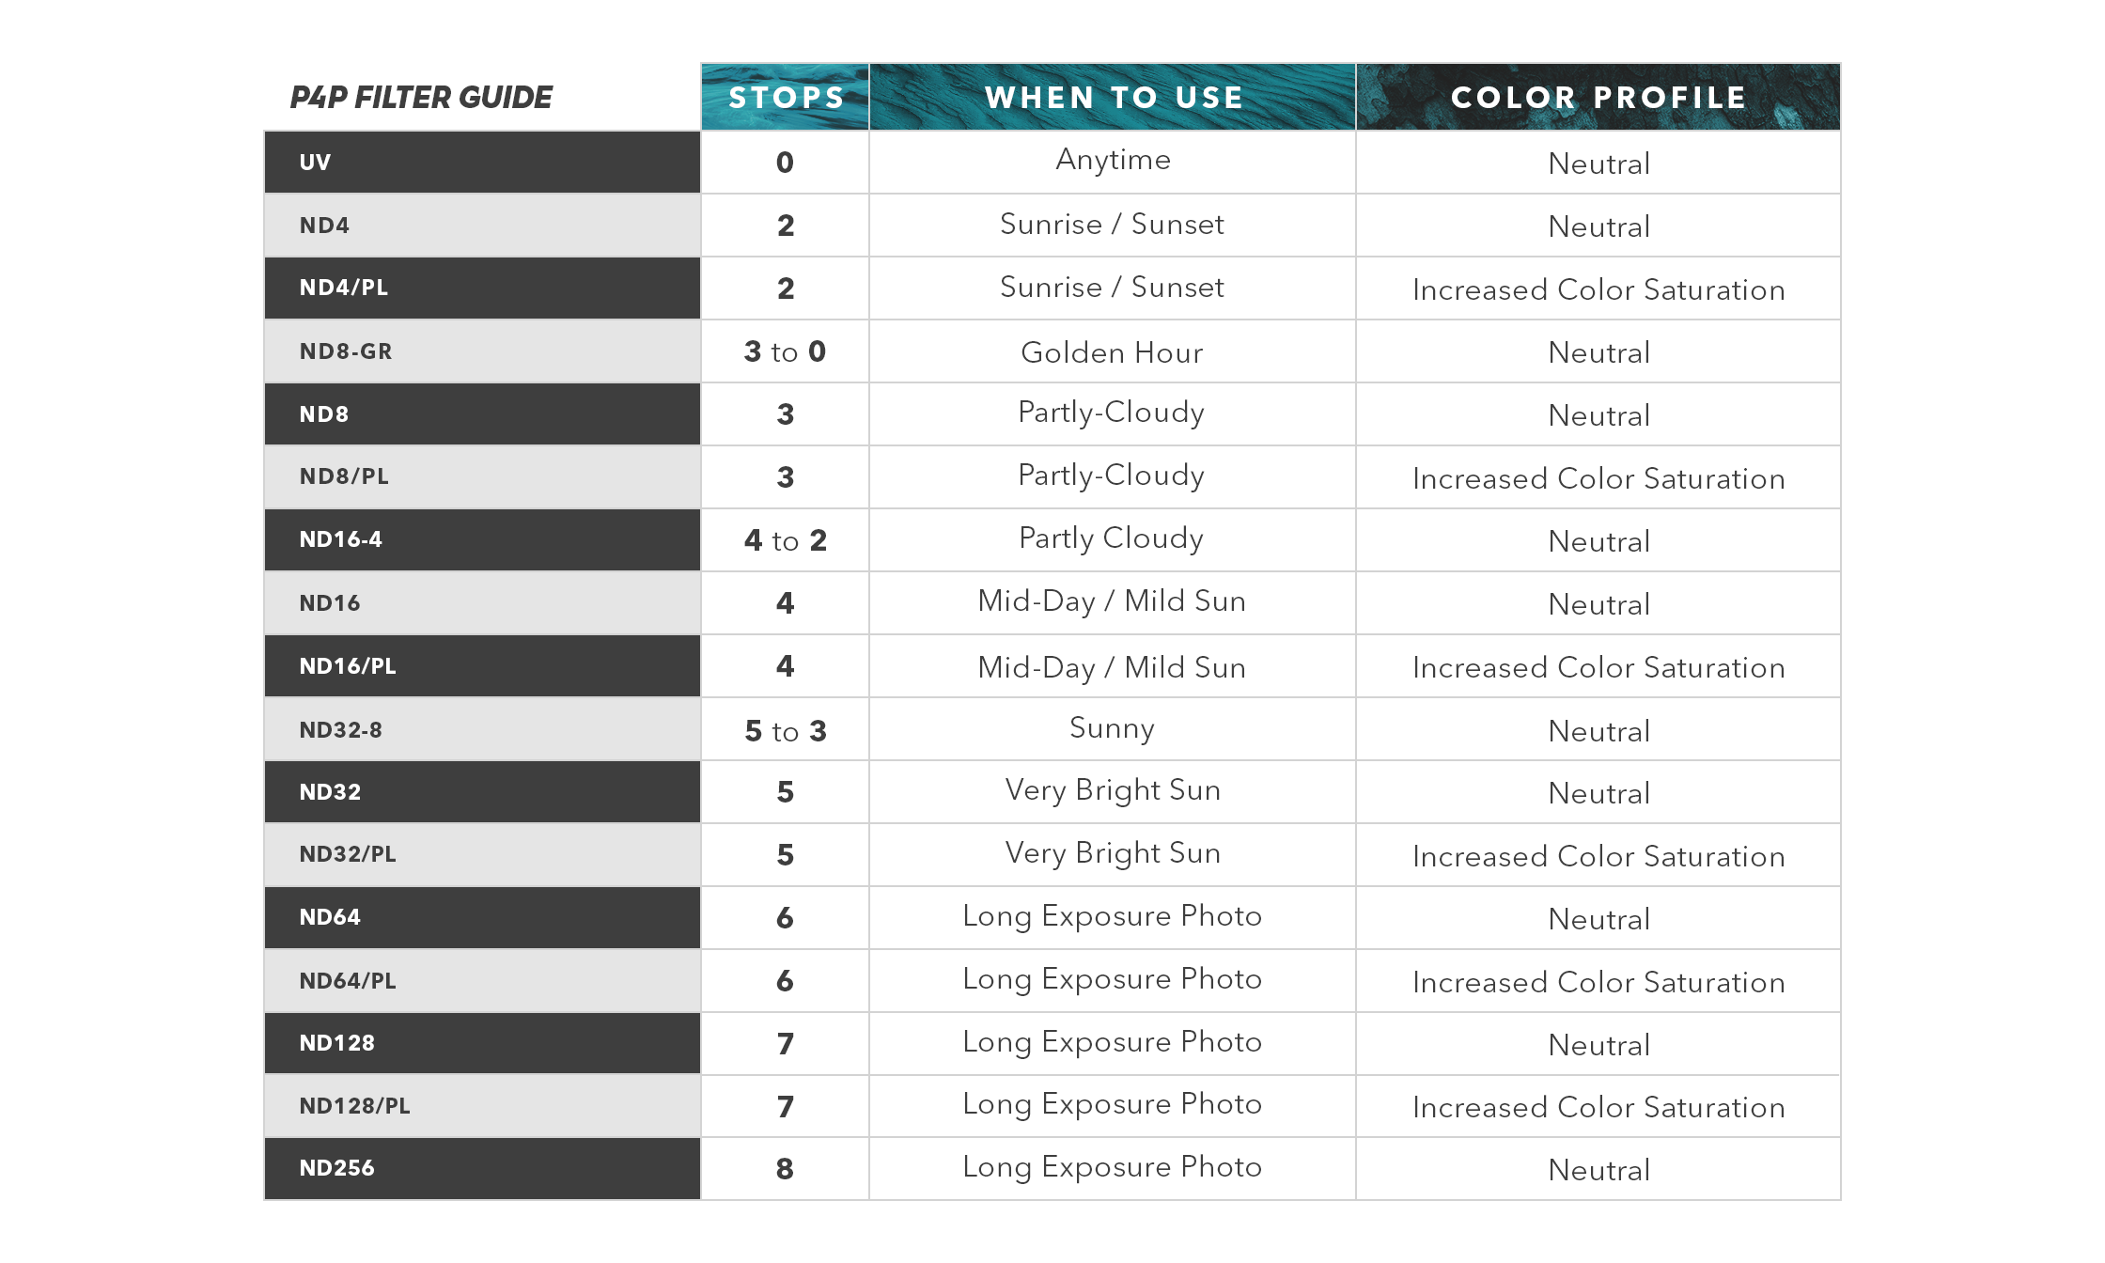2105x1263 pixels.
Task: Select the ND8-GR filter row label
Action: [x=346, y=351]
